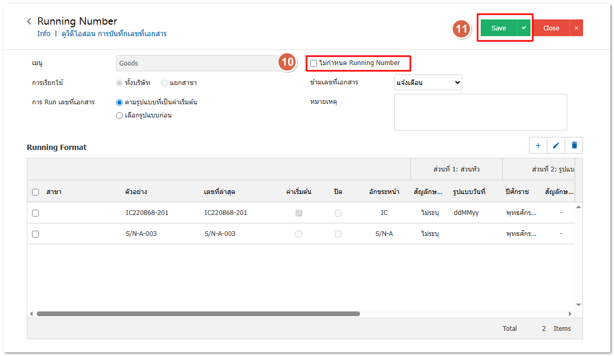Open the Info link
The image size is (614, 356).
coord(44,34)
